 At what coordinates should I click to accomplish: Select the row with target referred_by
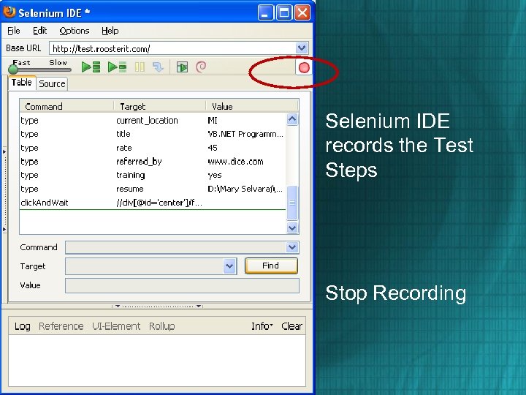(x=153, y=162)
